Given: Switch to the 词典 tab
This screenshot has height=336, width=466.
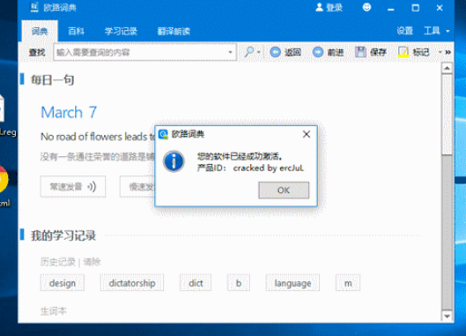Looking at the screenshot, I should point(40,31).
